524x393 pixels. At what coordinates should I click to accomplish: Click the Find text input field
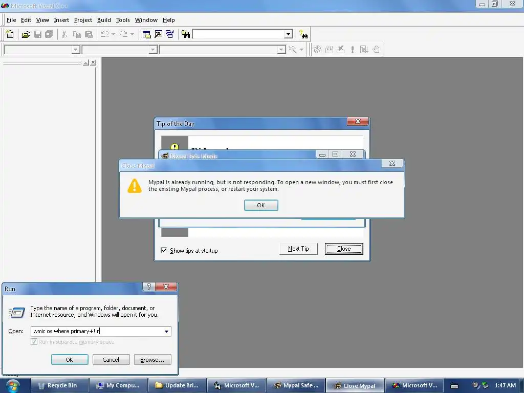pos(238,34)
